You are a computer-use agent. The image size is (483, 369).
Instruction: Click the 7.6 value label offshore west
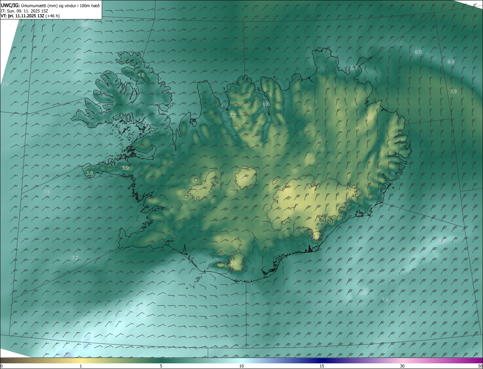click(47, 192)
